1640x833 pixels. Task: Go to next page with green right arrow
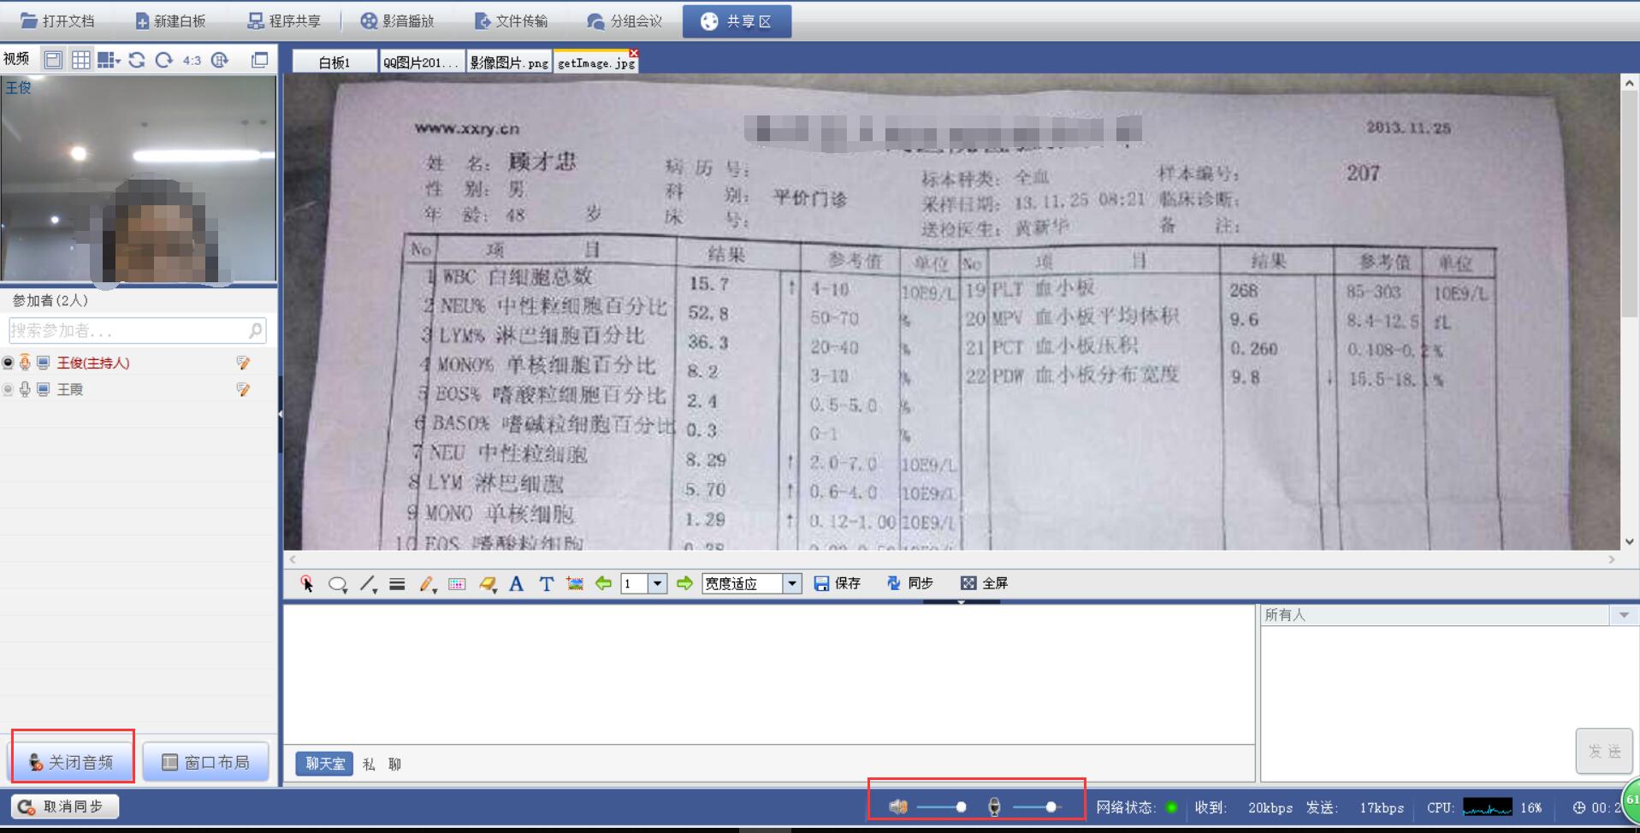684,583
